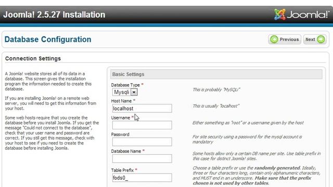Screen dimensions: 333x187
Task: Open the Database Type dropdown
Action: tap(125, 92)
